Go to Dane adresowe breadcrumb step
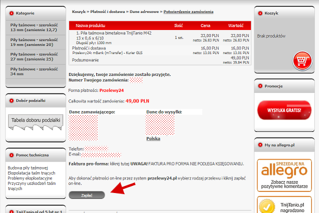Screen dimensions: 319x213 coord(144,12)
